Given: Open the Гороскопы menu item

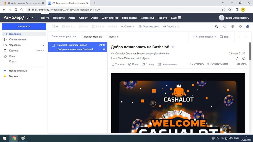Looking at the screenshot, I should 129,18.
